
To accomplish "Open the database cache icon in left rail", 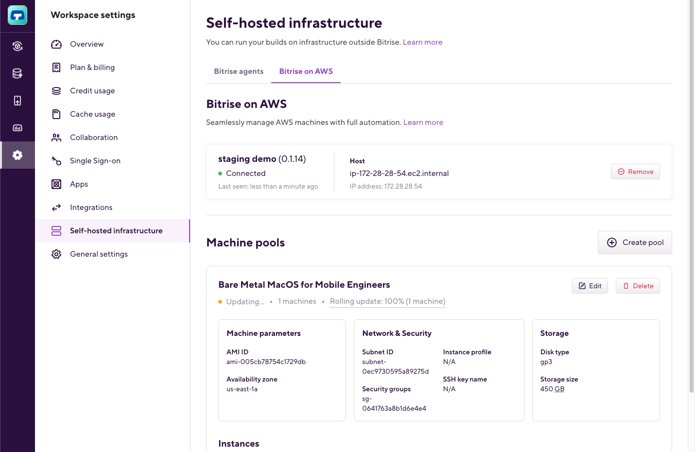I will tap(17, 73).
